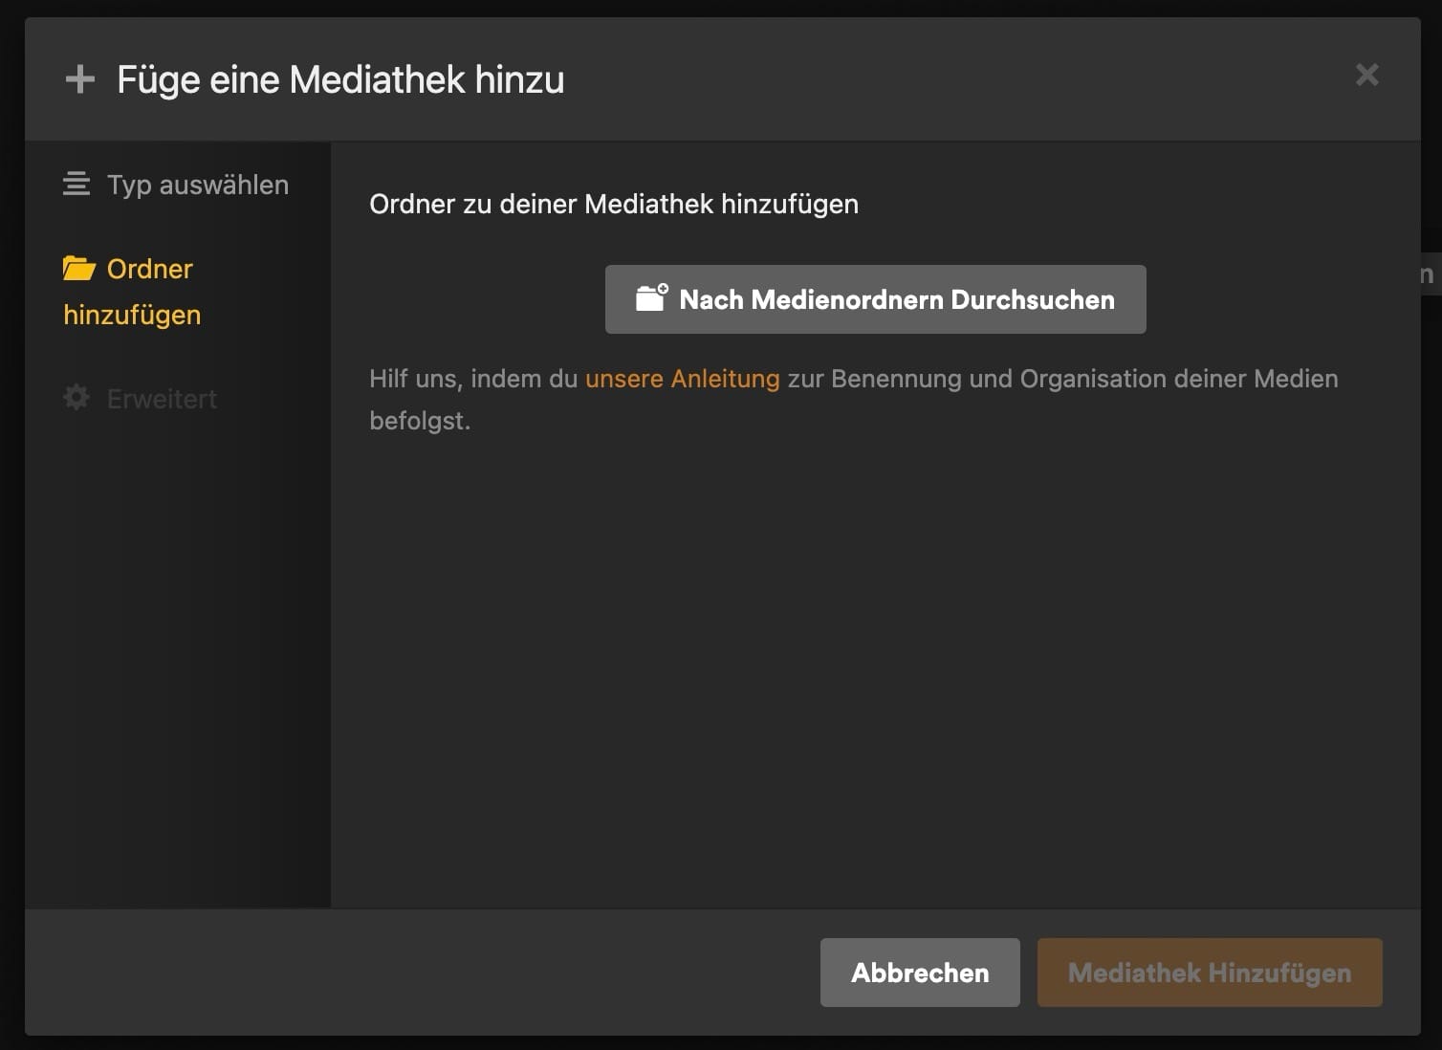Click heading Ordner zu deiner Mediathek hinzufügen
The width and height of the screenshot is (1442, 1050).
(x=614, y=204)
